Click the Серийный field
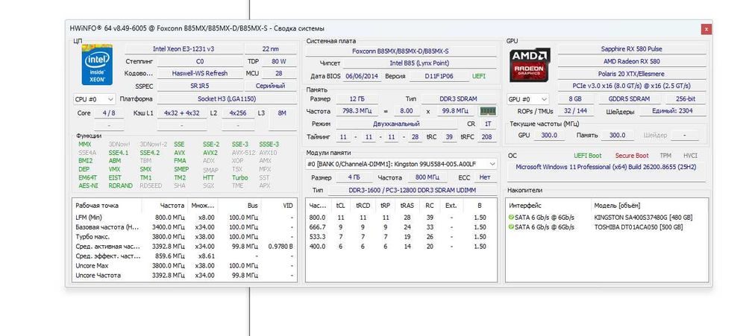The height and width of the screenshot is (336, 746). tap(270, 86)
